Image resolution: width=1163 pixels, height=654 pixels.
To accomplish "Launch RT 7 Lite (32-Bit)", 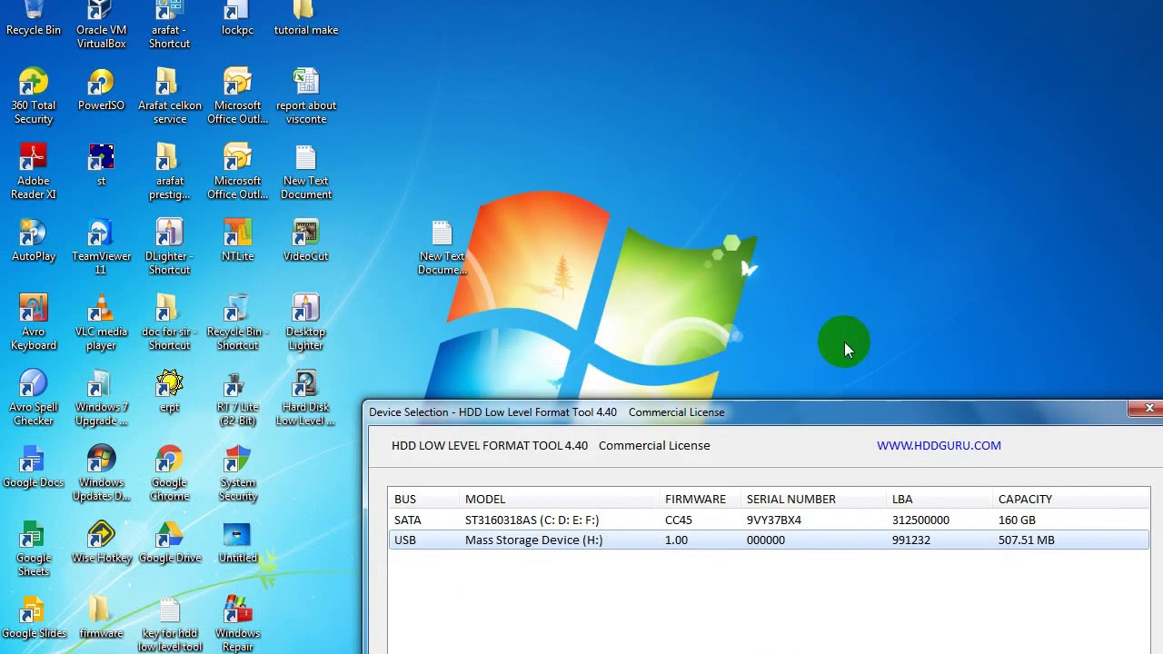I will 237,397.
